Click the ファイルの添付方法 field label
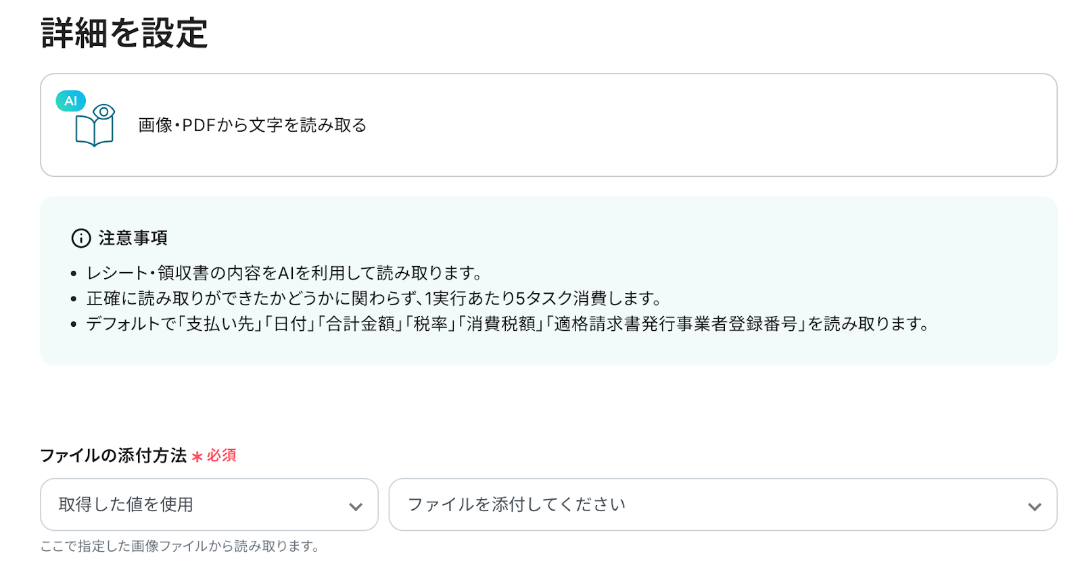Image resolution: width=1082 pixels, height=574 pixels. coord(113,456)
